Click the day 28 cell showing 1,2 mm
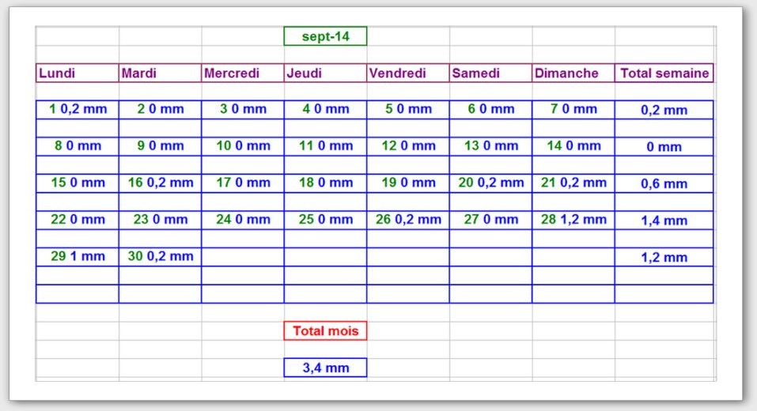Screen dimensions: 757x411 point(573,220)
